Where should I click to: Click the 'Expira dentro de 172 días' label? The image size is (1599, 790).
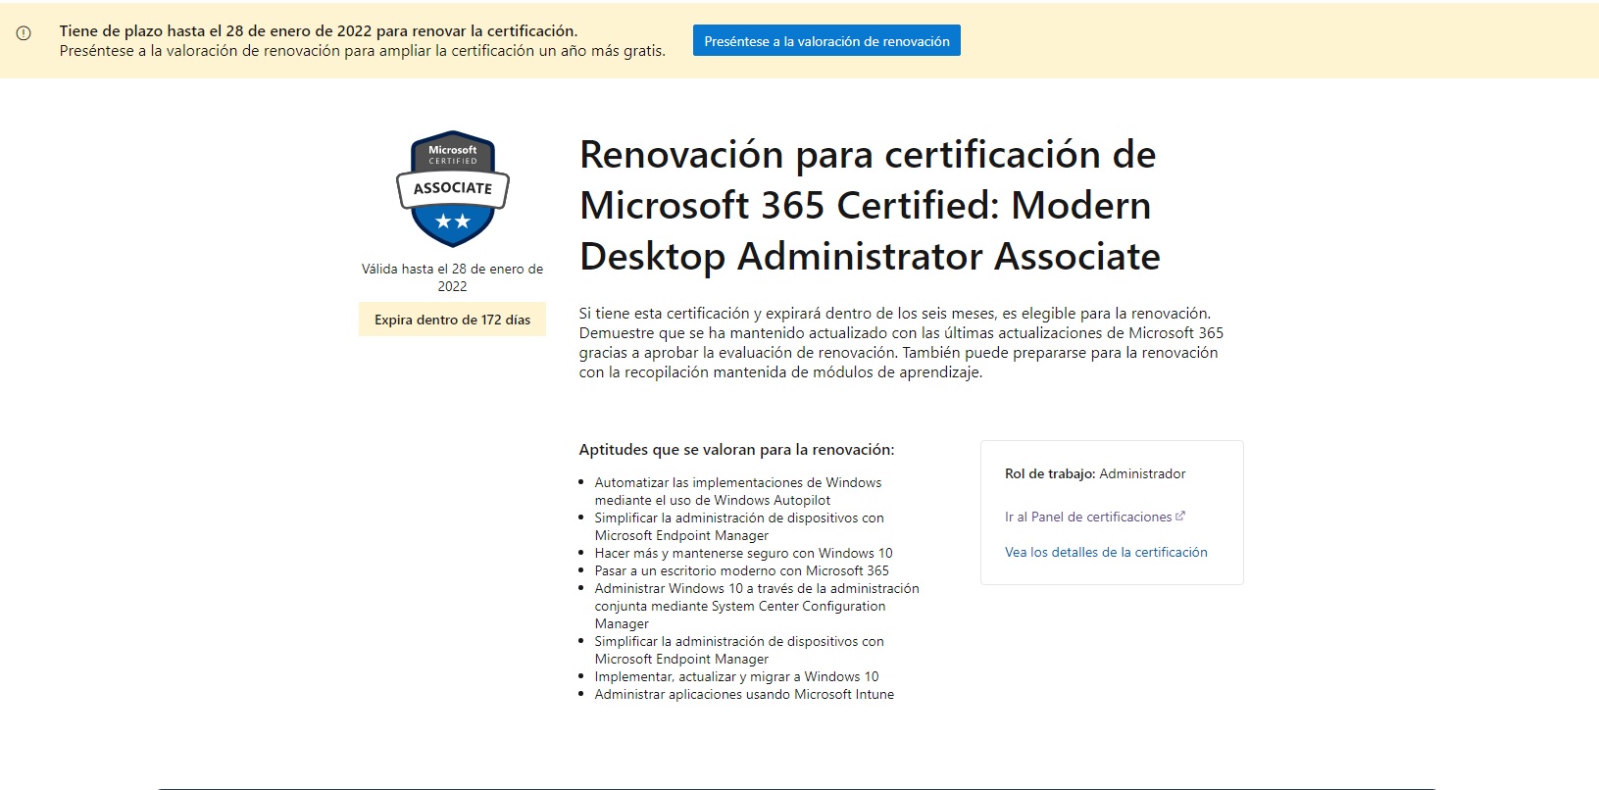(452, 320)
